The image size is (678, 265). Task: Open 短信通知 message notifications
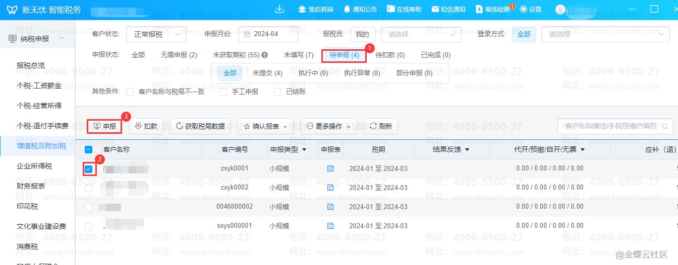448,9
